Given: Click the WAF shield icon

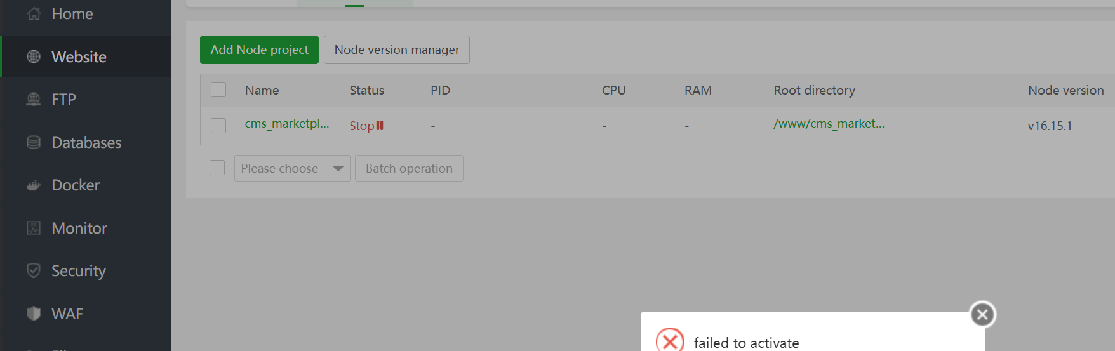Looking at the screenshot, I should click(x=34, y=314).
